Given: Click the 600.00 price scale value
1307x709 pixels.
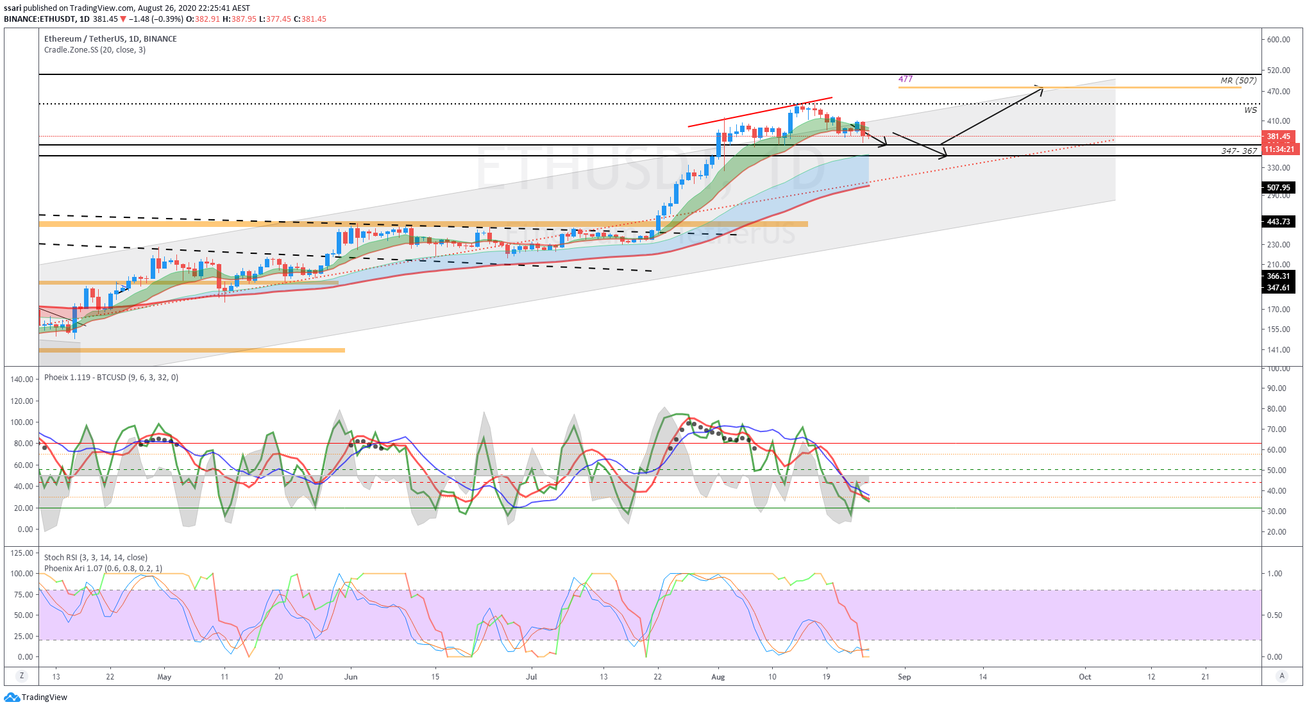Looking at the screenshot, I should point(1278,39).
